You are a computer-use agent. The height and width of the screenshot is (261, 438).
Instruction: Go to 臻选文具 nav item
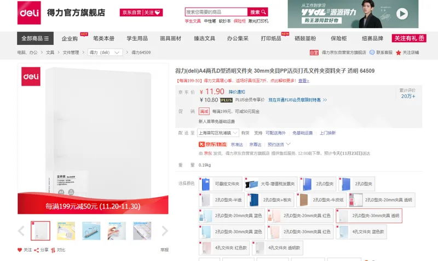(204, 38)
